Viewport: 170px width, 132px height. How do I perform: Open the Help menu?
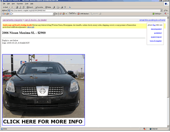pos(32,4)
